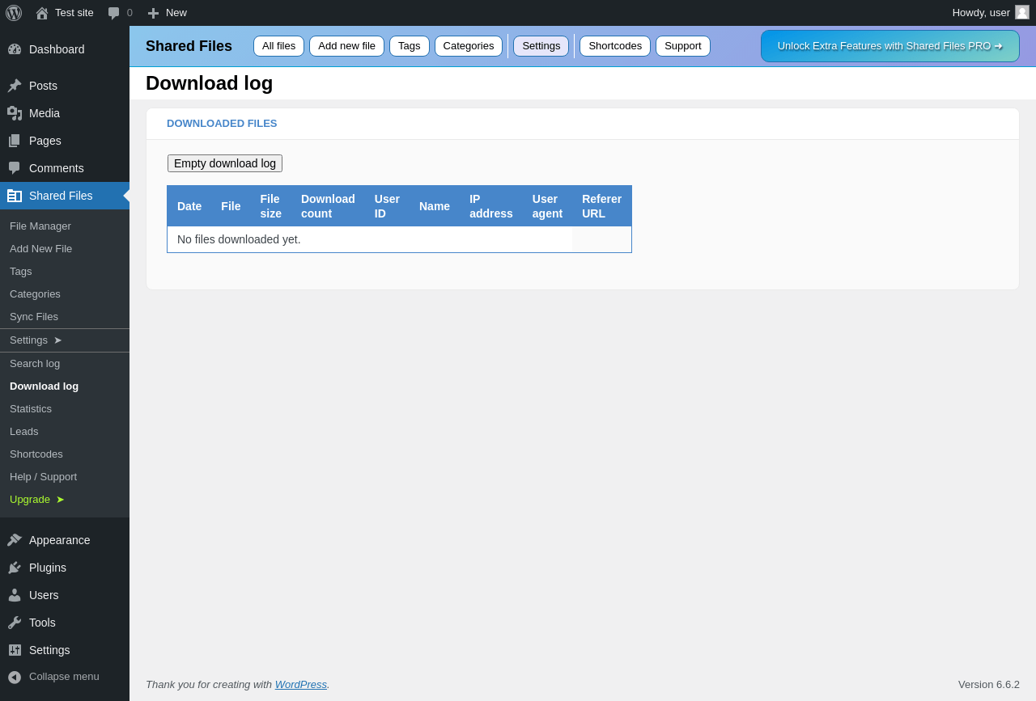Click the Test site home icon
The width and height of the screenshot is (1036, 701).
pos(42,13)
